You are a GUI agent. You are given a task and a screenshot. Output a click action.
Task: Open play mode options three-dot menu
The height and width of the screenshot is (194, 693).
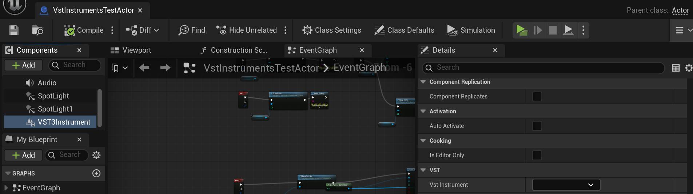tap(584, 30)
